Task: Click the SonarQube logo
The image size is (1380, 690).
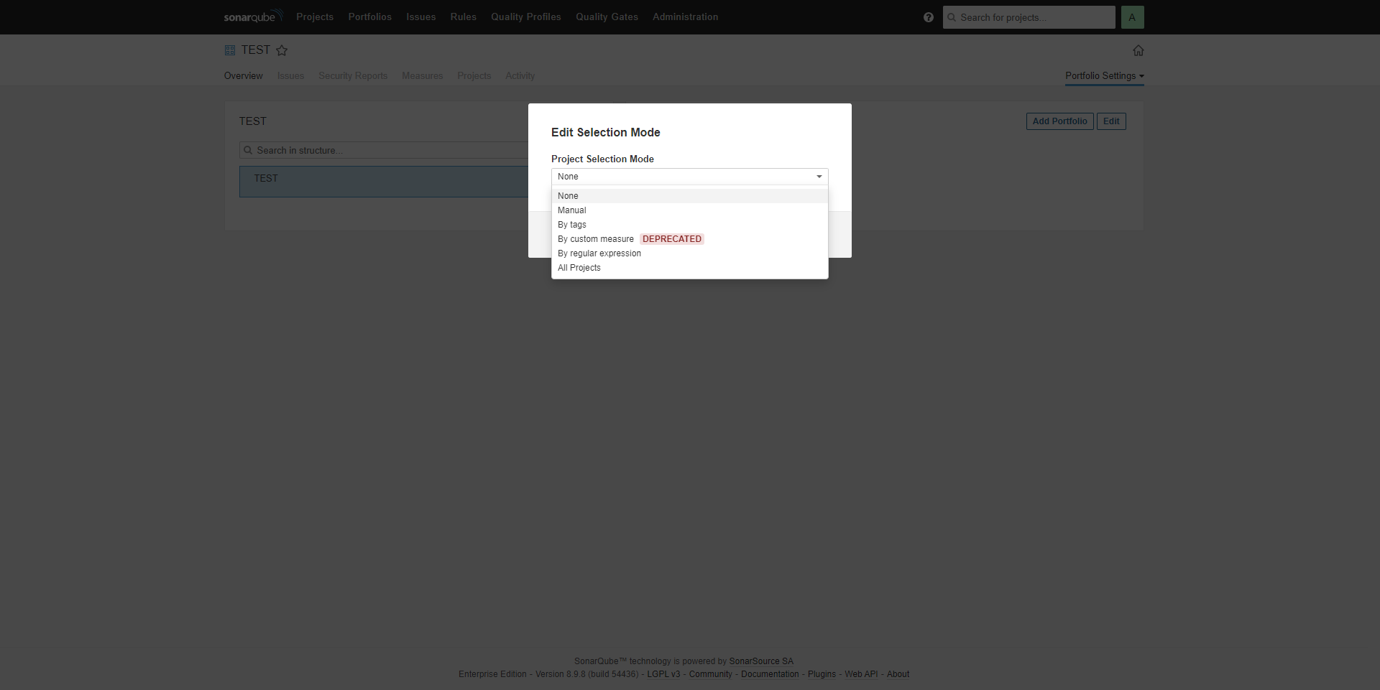Action: click(253, 17)
